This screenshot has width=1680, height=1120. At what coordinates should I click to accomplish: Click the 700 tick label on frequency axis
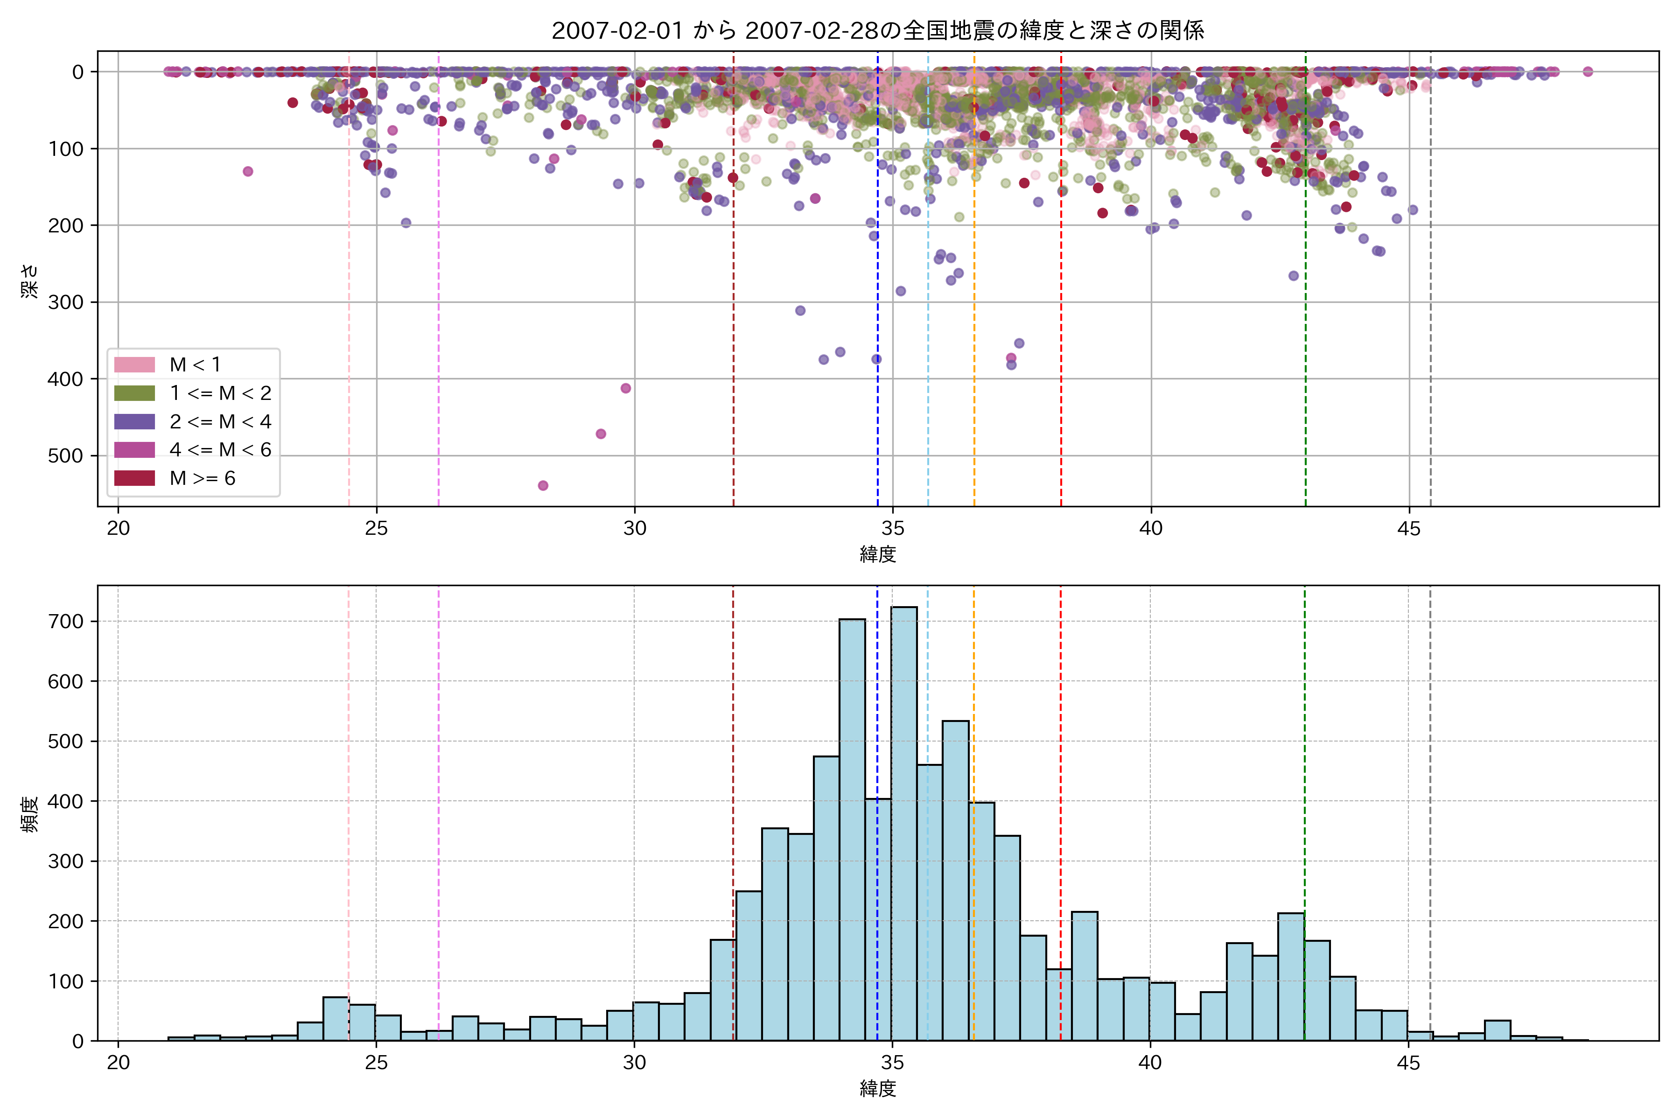pos(66,622)
